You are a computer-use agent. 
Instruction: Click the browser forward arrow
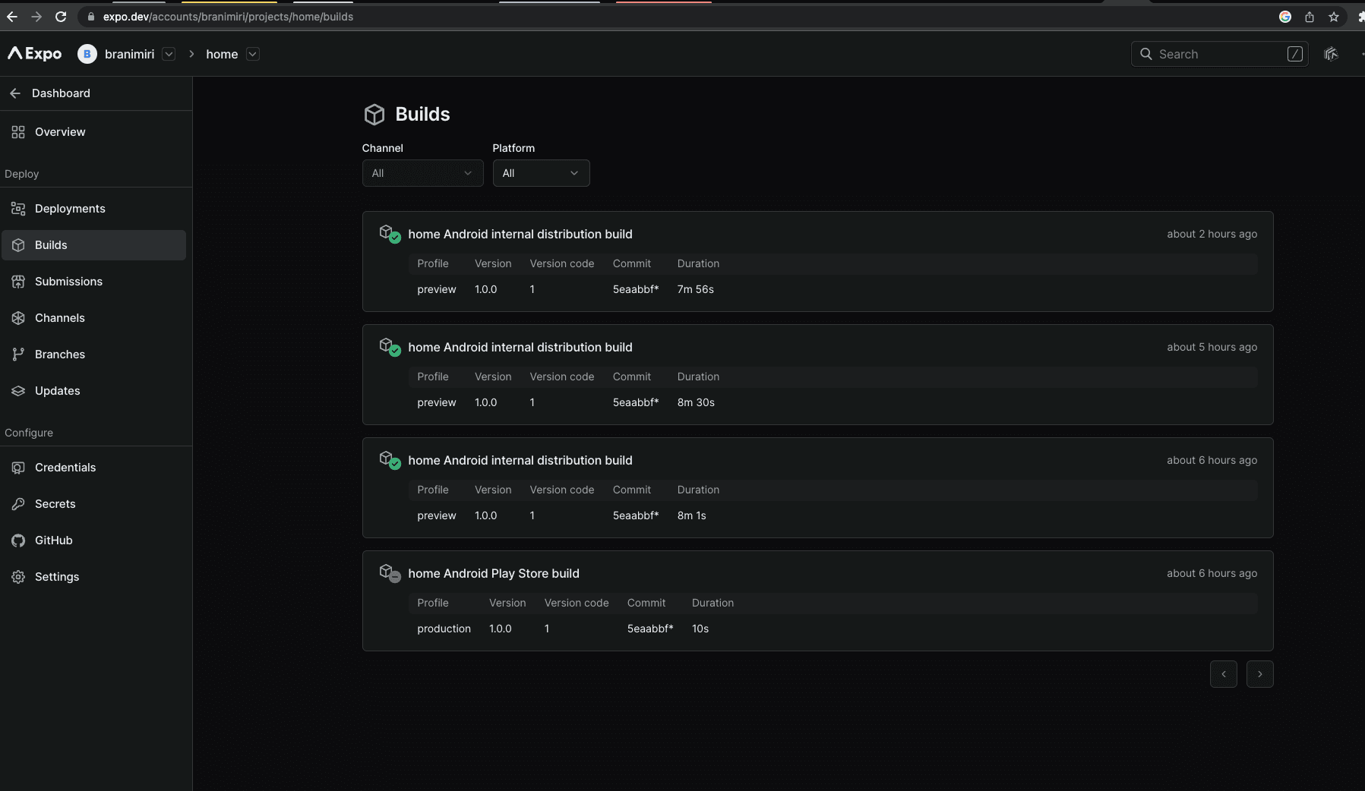pos(36,17)
